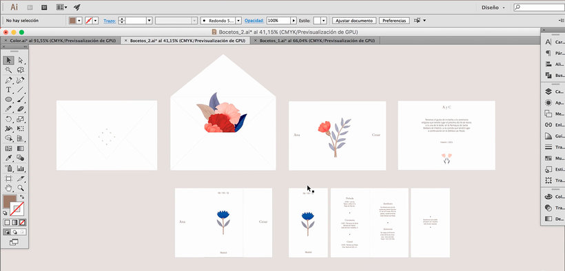Open stroke color dropdown in control bar
The height and width of the screenshot is (271, 565).
[x=96, y=21]
